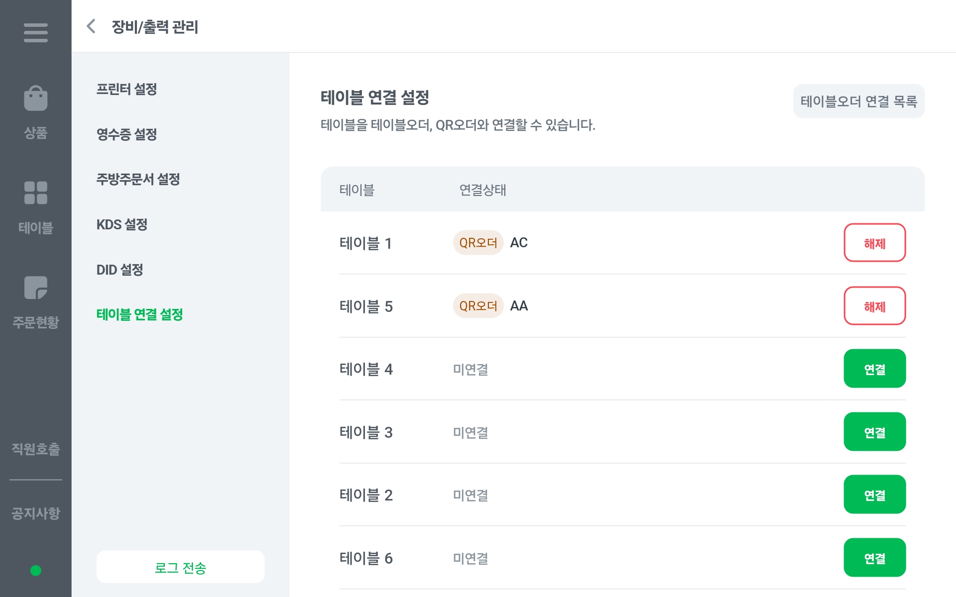The image size is (956, 597).
Task: Open 주방주문서 설정 menu item
Action: (x=138, y=179)
